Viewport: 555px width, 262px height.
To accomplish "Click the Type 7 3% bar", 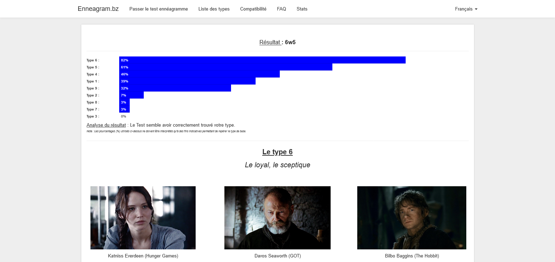I will point(124,109).
